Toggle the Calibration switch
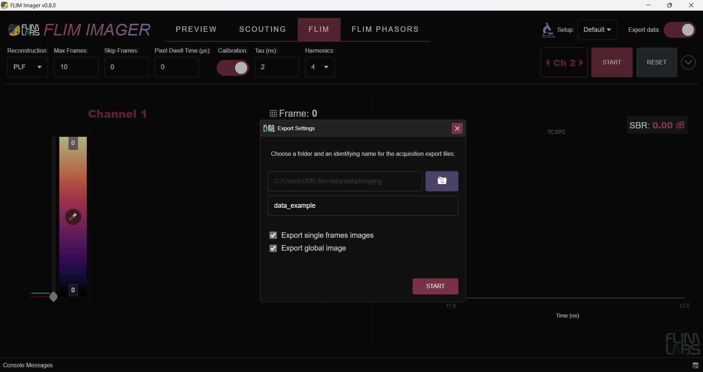The height and width of the screenshot is (372, 703). (x=233, y=68)
